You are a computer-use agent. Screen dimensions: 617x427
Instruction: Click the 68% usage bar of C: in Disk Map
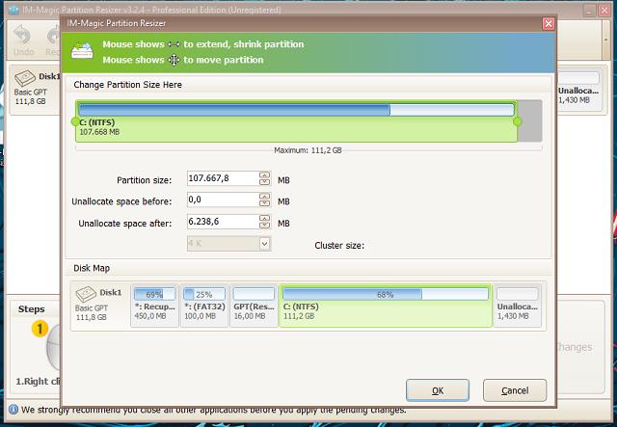point(386,294)
